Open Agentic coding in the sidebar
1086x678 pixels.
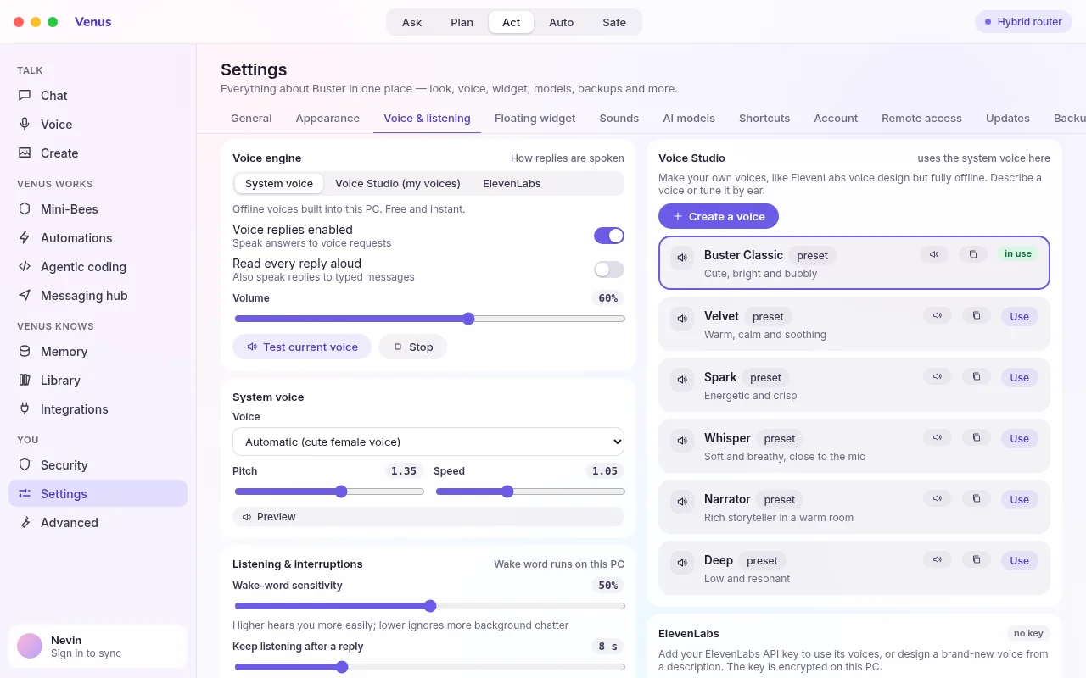pos(98,267)
